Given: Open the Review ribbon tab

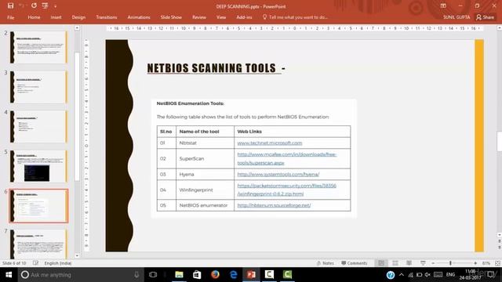Looking at the screenshot, I should click(x=199, y=17).
